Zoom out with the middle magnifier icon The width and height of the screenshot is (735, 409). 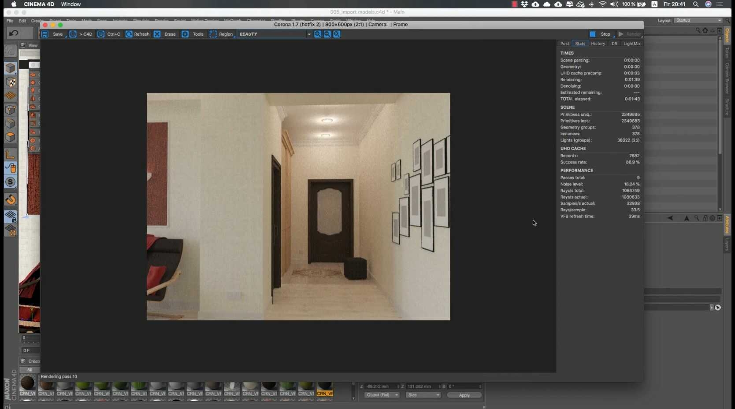pyautogui.click(x=327, y=34)
